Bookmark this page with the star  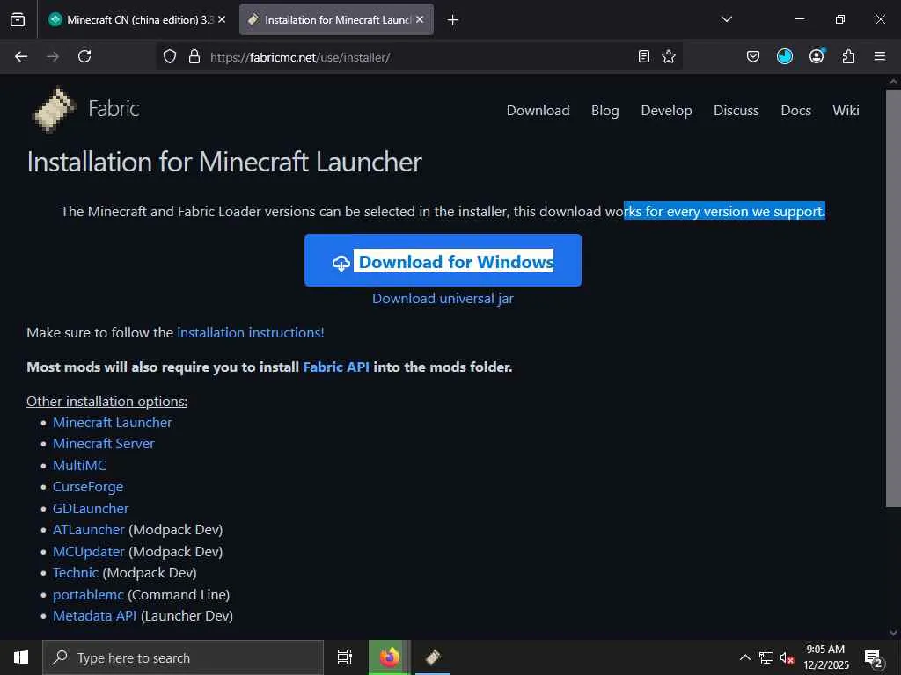tap(669, 56)
